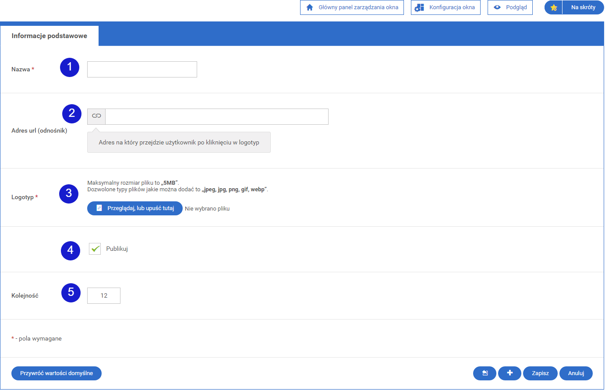Save the form with Zapisz
The height and width of the screenshot is (390, 605).
[x=540, y=373]
